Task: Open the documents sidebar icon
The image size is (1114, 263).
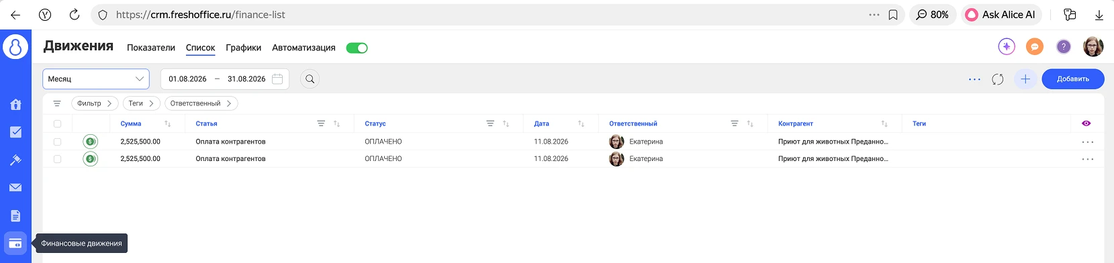Action: click(x=15, y=215)
